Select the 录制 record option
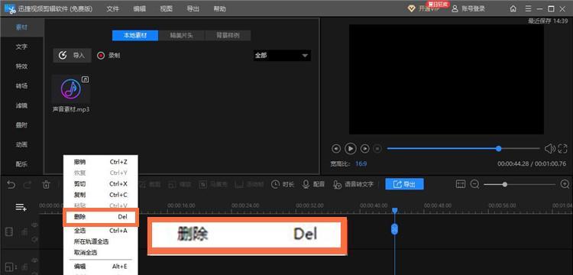The width and height of the screenshot is (573, 275). 108,56
